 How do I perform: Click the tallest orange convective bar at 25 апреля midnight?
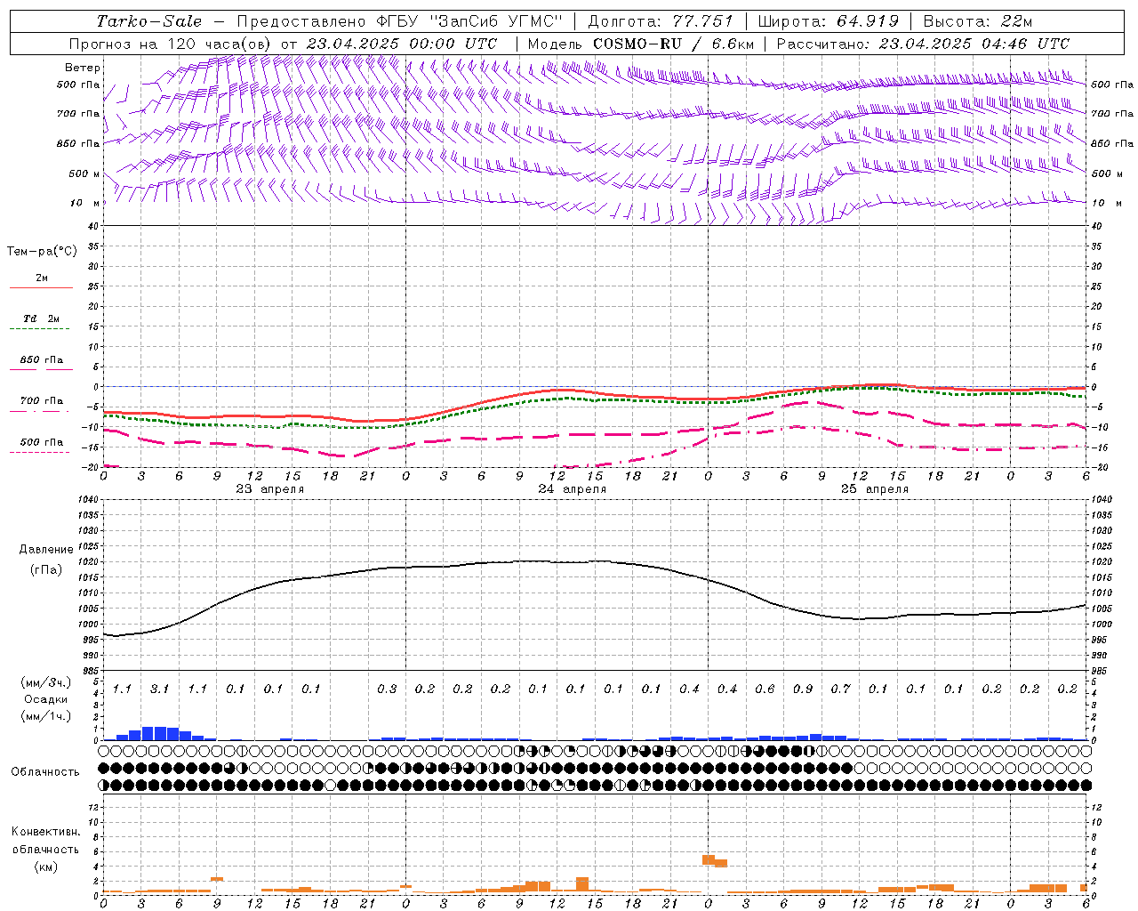tap(709, 859)
